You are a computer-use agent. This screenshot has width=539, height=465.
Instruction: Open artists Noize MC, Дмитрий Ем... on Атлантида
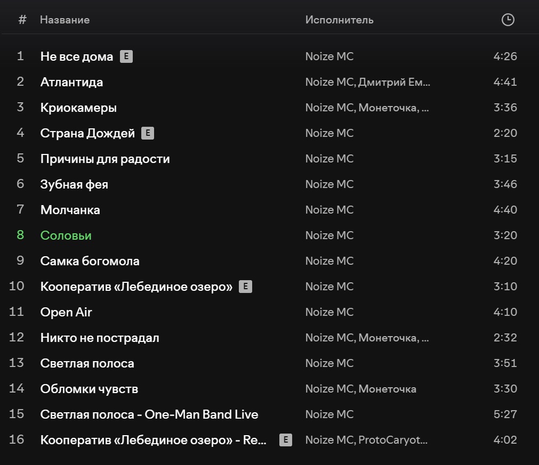367,82
